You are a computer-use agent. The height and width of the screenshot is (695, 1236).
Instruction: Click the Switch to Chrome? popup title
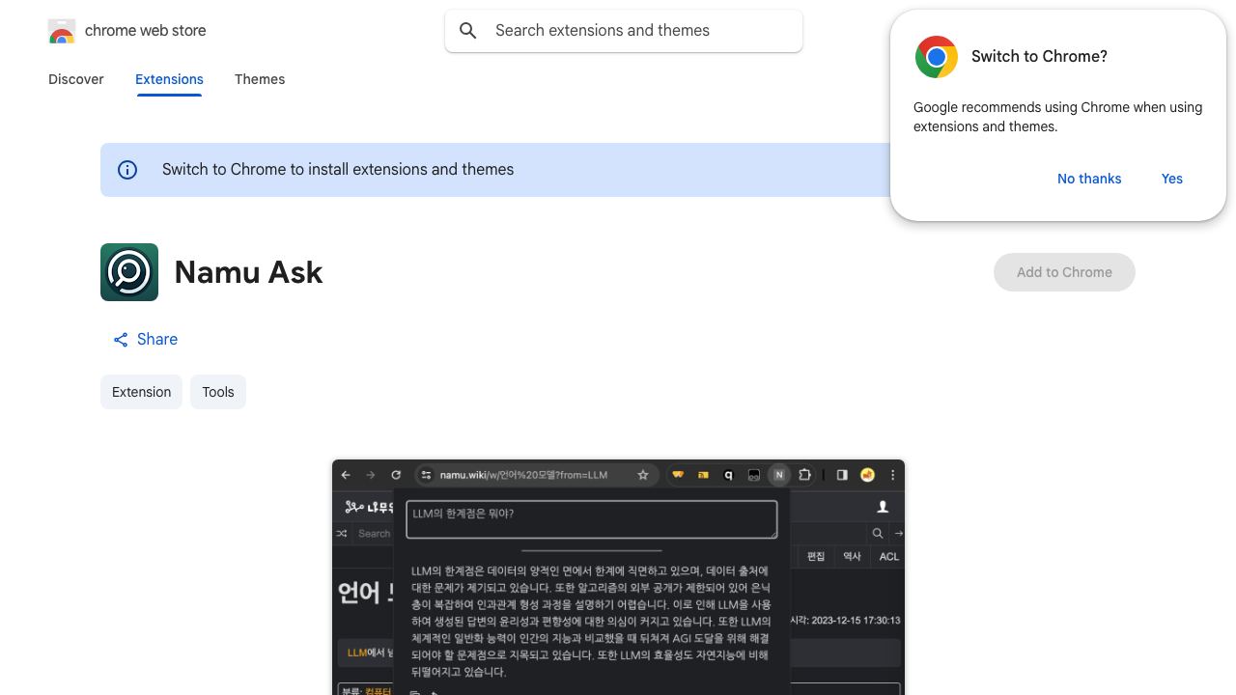(1039, 57)
